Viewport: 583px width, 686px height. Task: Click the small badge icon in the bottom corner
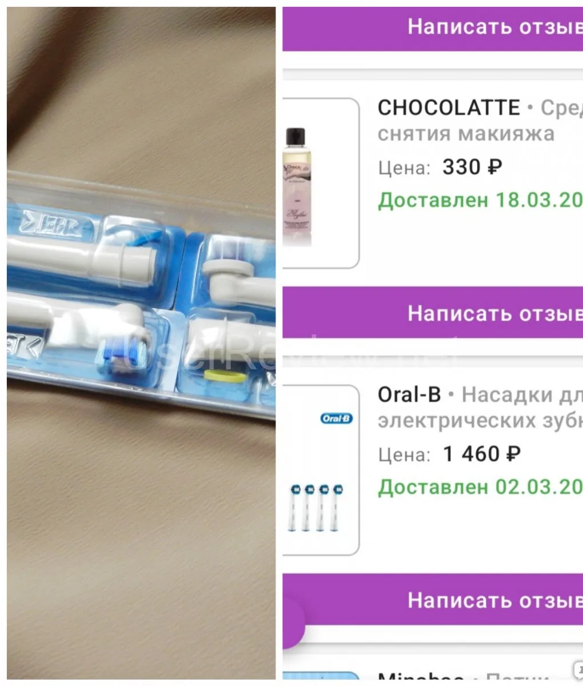[x=578, y=669]
